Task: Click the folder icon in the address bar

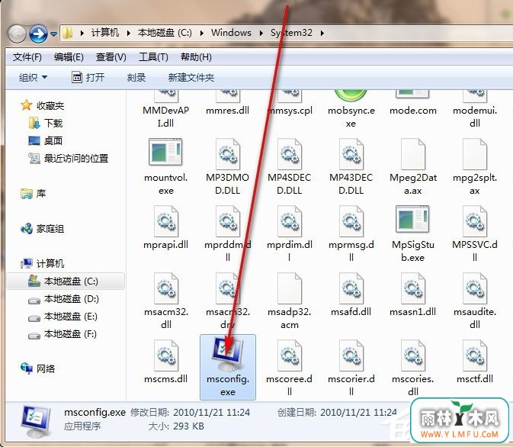Action: coord(67,33)
